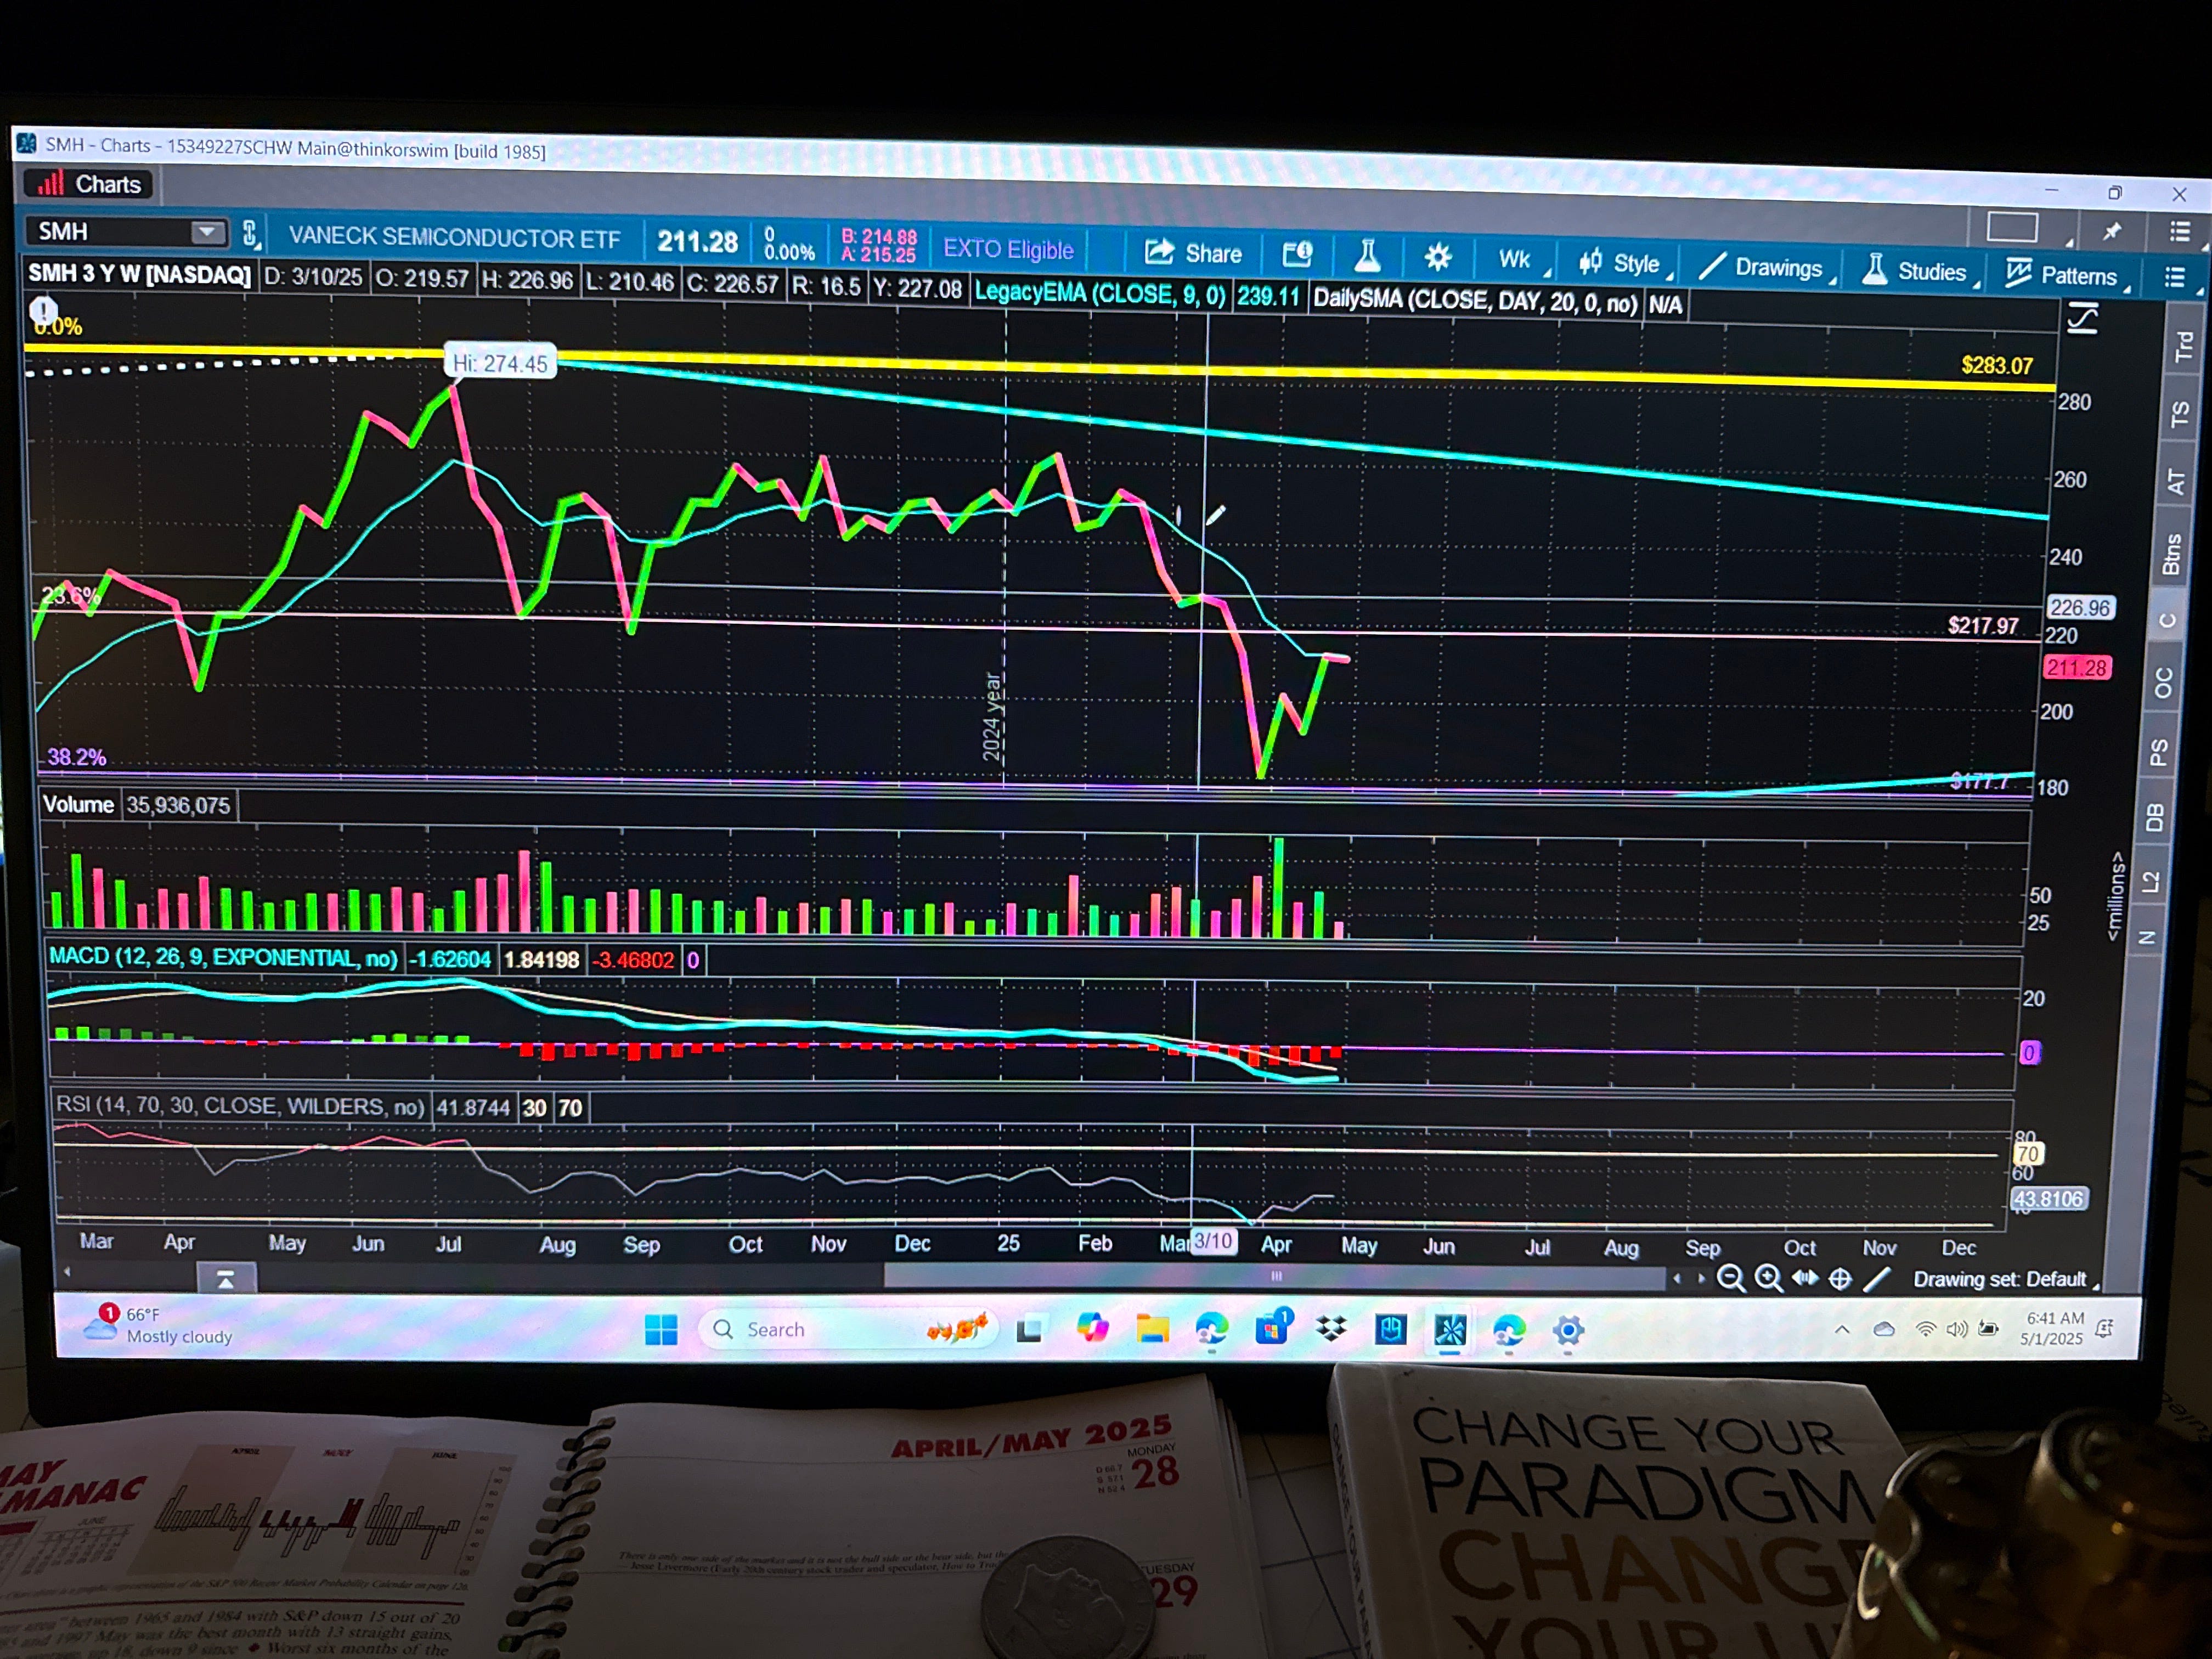Viewport: 2212px width, 1659px height.
Task: Open the symbol SMH dropdown arrow
Action: coord(207,232)
